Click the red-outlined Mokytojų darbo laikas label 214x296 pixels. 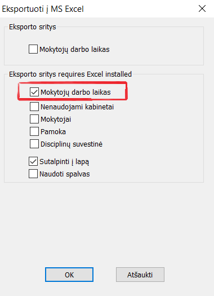click(75, 92)
